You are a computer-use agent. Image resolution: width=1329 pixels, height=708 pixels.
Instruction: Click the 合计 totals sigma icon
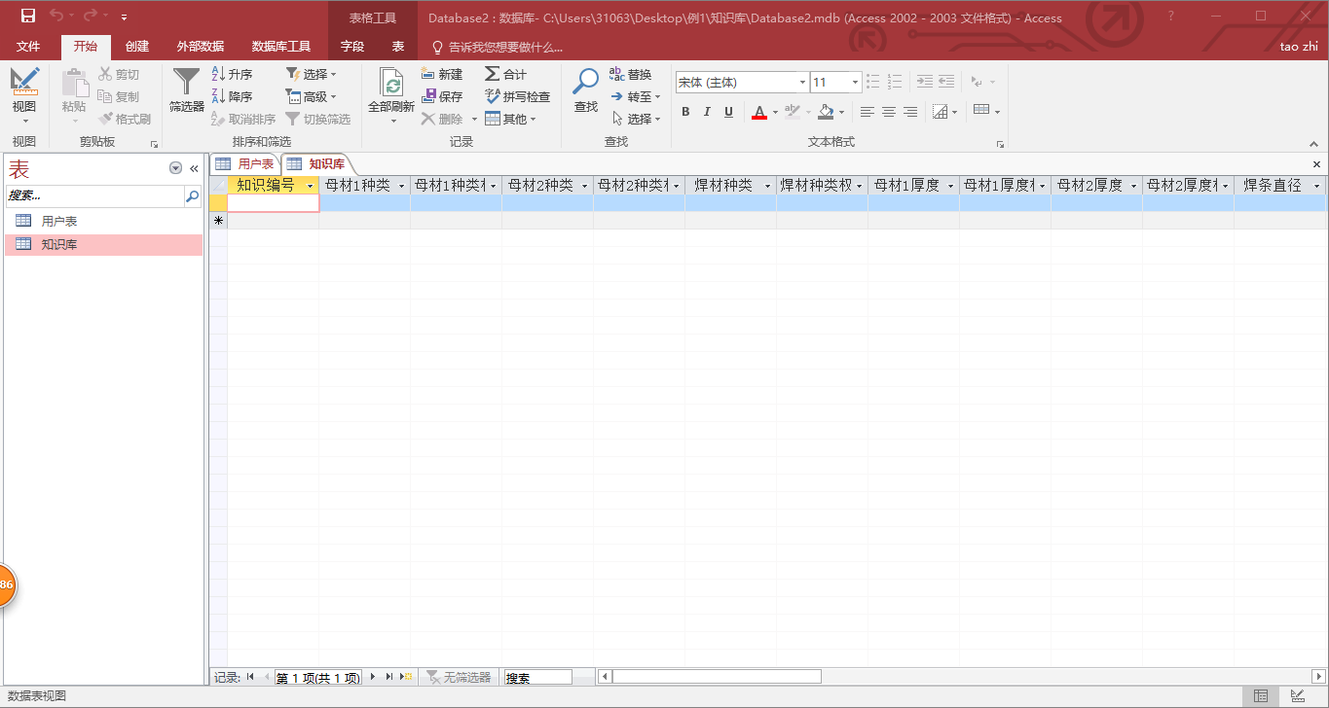click(505, 74)
